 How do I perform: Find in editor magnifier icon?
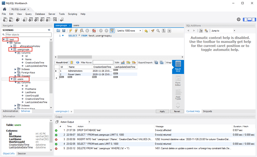coord(158,31)
